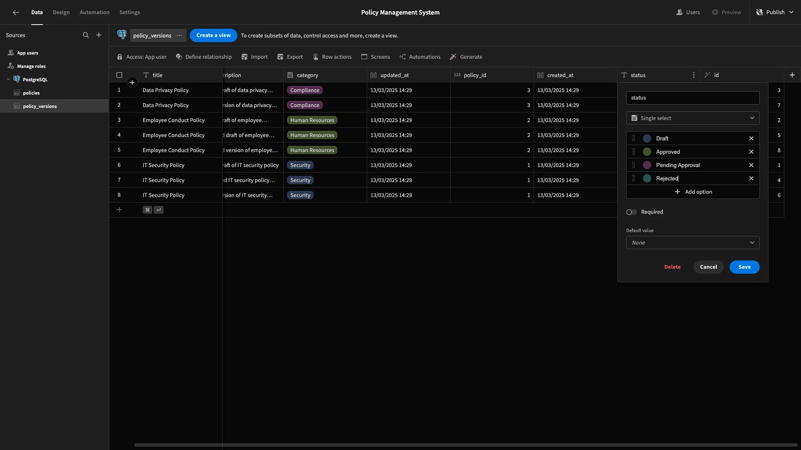Image resolution: width=801 pixels, height=450 pixels.
Task: Remove the Pending Approval option
Action: 751,165
